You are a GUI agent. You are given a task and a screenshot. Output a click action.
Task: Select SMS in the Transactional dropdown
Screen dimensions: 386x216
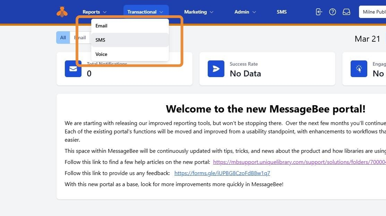point(130,40)
